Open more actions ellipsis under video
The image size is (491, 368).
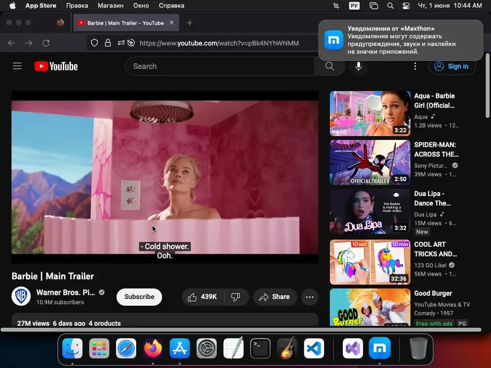pos(309,297)
